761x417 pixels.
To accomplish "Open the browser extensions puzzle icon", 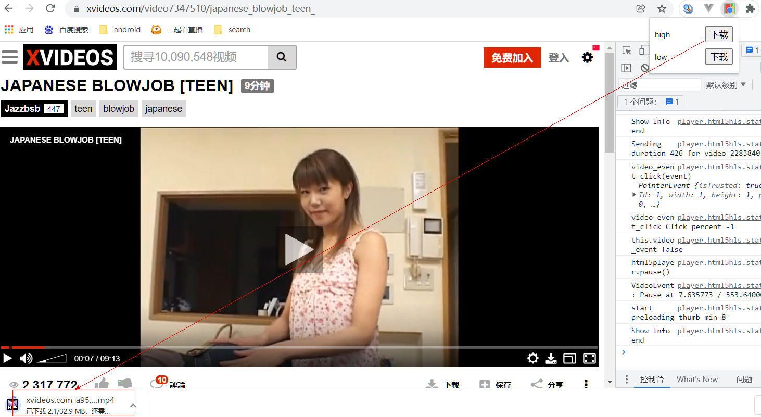I will [x=750, y=9].
